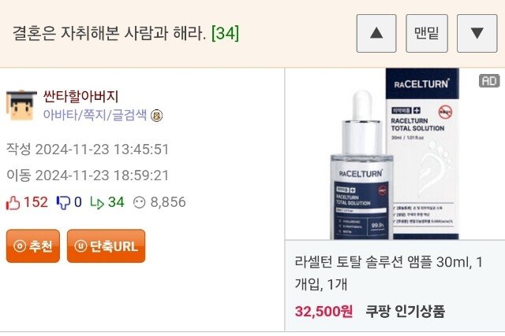Open the 라셀턴 토탈 솔루션 앰플 product title
The image size is (505, 336).
tap(389, 273)
